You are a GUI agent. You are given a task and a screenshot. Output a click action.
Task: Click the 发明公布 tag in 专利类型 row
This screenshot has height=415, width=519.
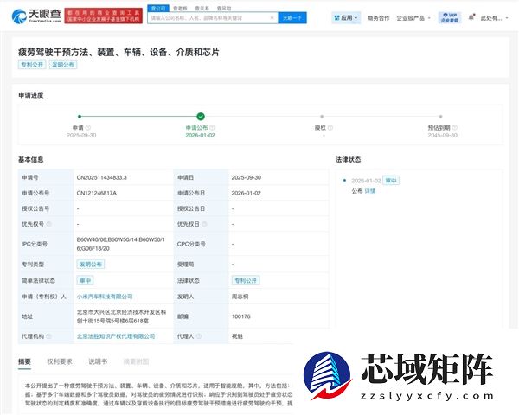coord(91,264)
